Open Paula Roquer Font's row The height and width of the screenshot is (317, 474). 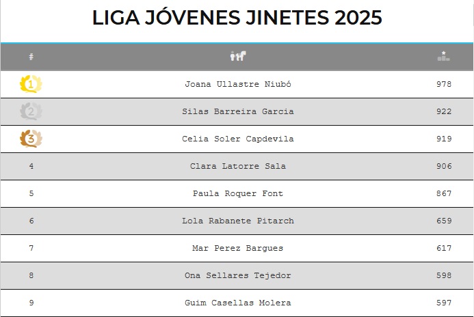[x=238, y=193]
